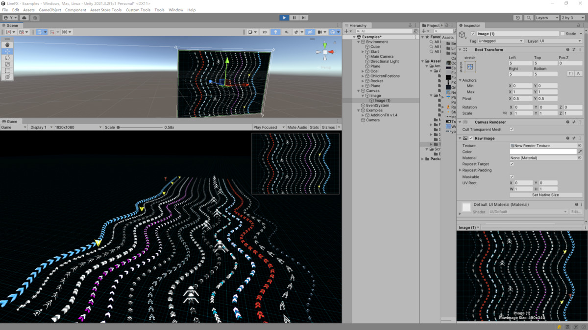Select the Hand tool in Scene view
Image resolution: width=588 pixels, height=330 pixels.
click(x=7, y=45)
